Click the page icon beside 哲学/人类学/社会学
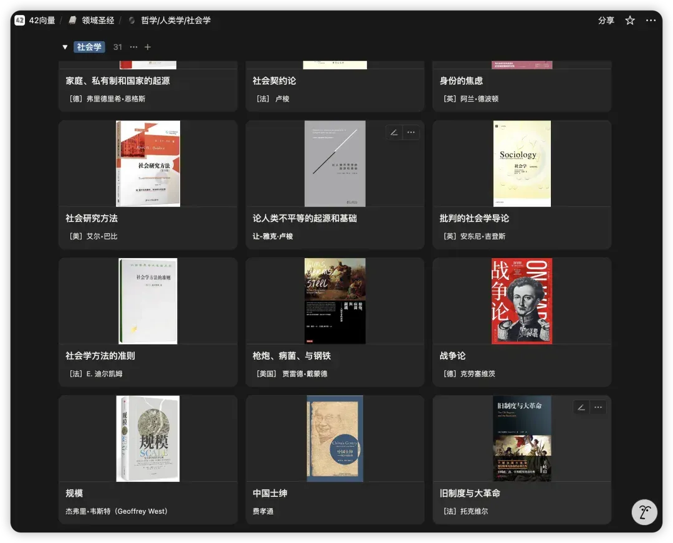 coord(131,20)
